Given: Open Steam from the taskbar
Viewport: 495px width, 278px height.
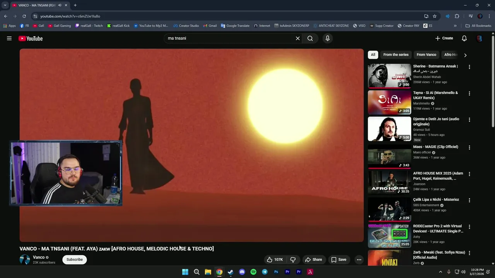Looking at the screenshot, I should 230,272.
